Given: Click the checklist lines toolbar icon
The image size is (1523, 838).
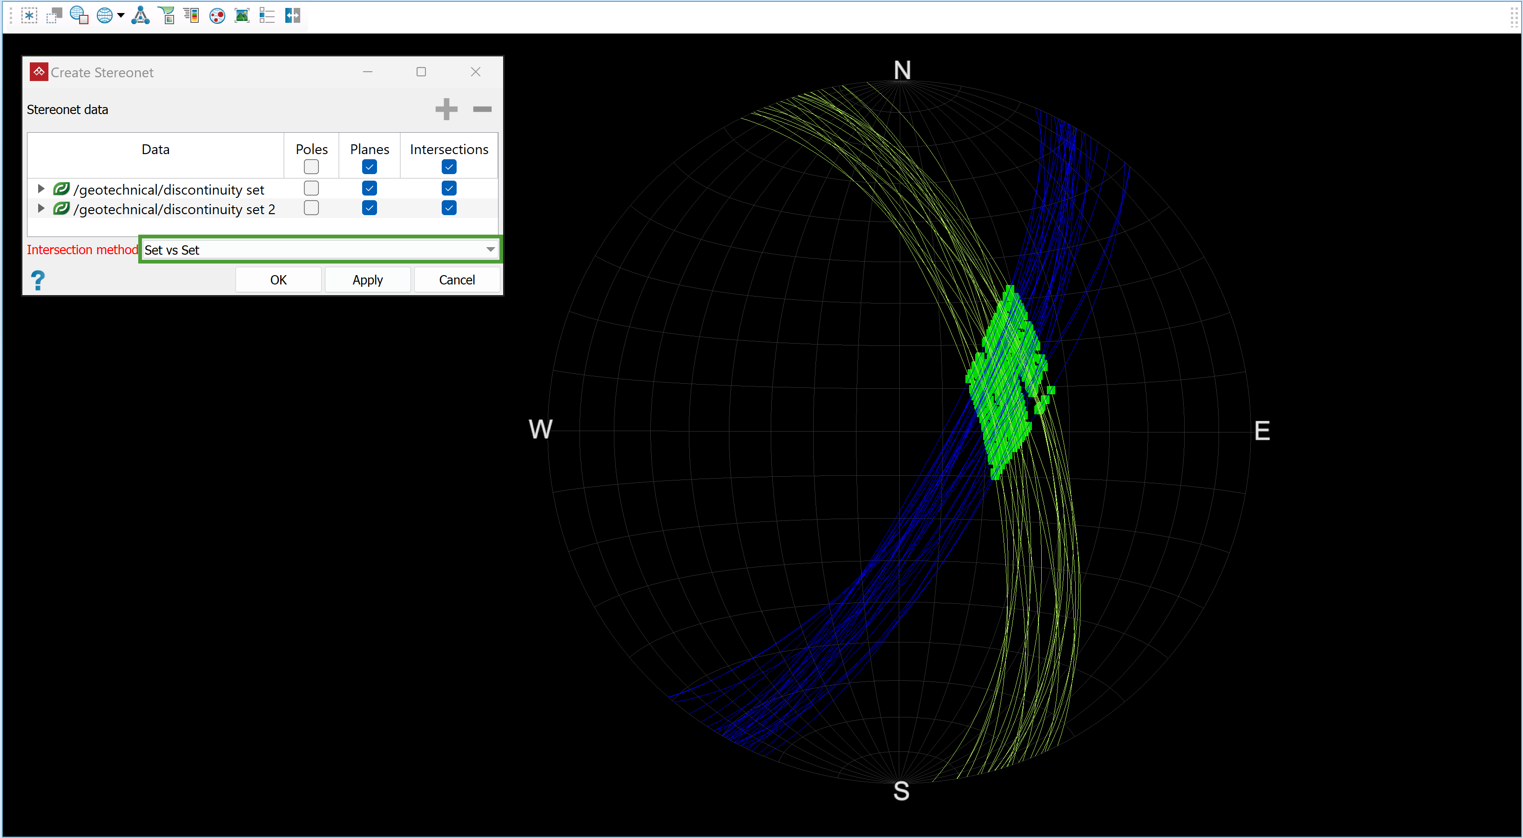Looking at the screenshot, I should (267, 15).
